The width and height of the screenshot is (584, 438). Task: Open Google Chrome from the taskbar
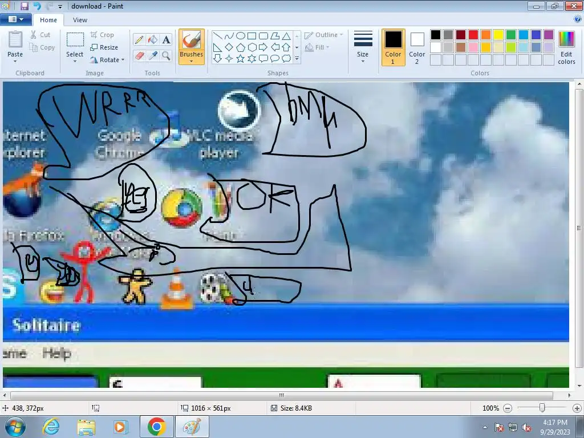pos(156,427)
